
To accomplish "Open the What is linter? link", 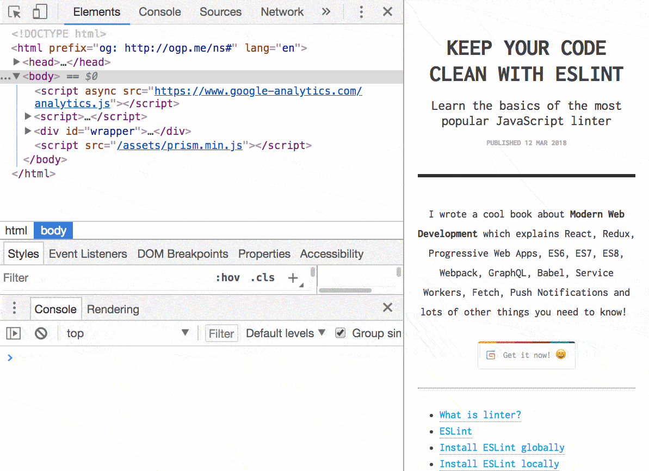I will (x=480, y=415).
